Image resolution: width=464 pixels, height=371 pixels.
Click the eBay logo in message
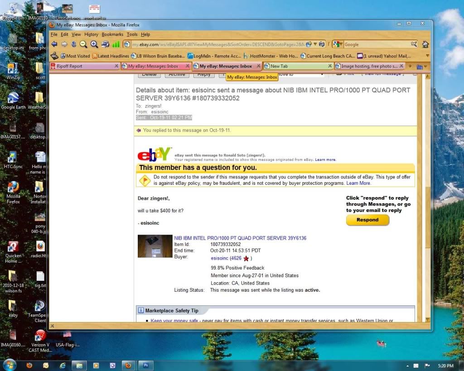coord(155,154)
